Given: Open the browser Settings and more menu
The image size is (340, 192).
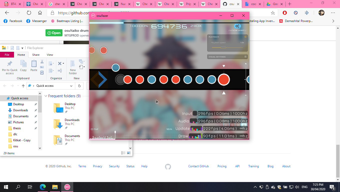Looking at the screenshot, I should [x=333, y=13].
